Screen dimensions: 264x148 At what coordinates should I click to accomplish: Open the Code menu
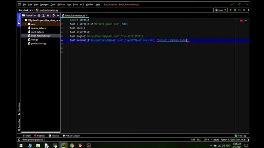point(53,5)
